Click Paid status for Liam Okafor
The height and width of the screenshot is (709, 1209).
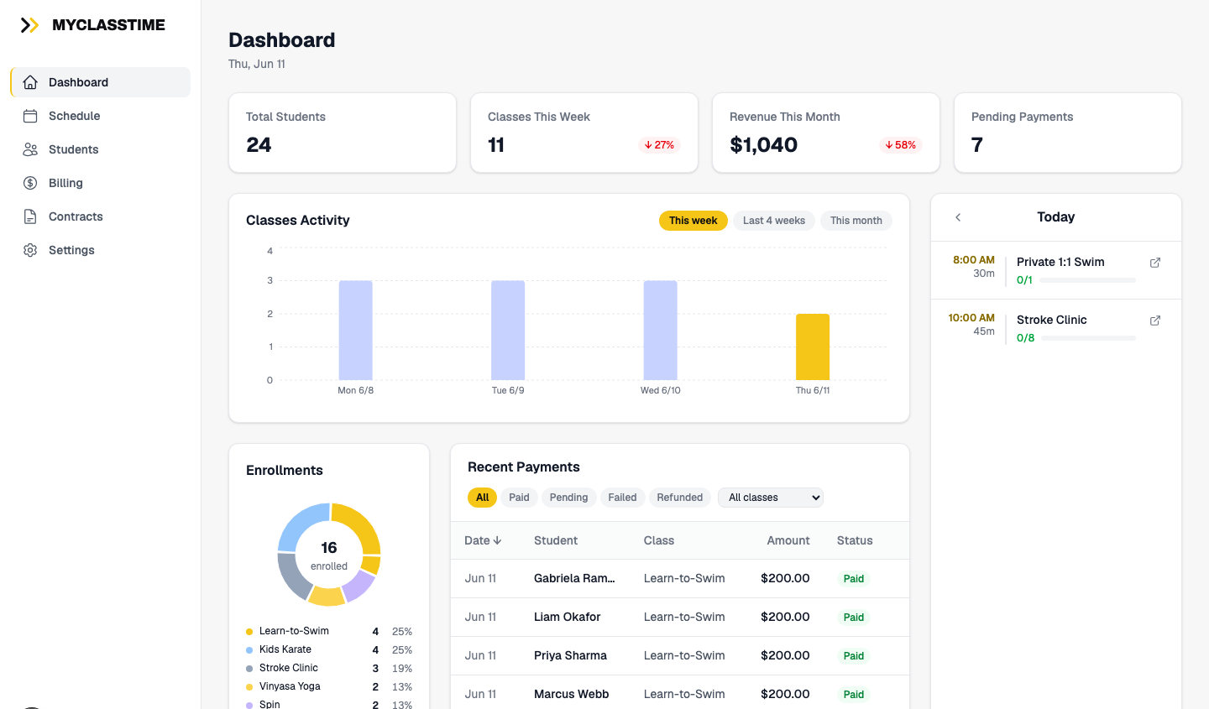click(x=854, y=618)
